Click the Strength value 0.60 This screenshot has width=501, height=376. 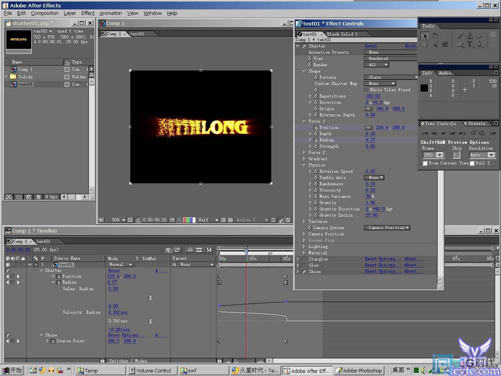(370, 146)
